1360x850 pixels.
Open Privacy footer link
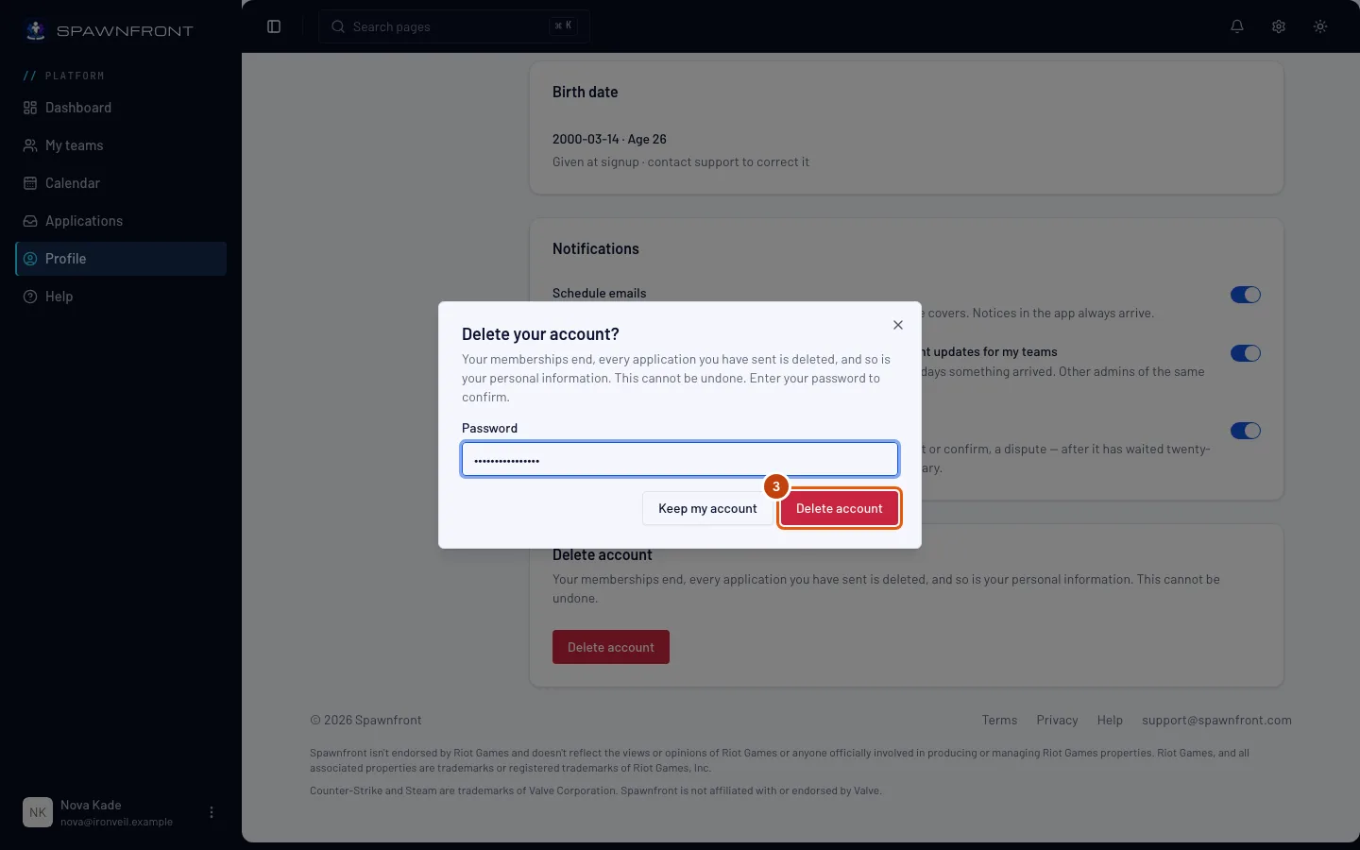pyautogui.click(x=1057, y=720)
